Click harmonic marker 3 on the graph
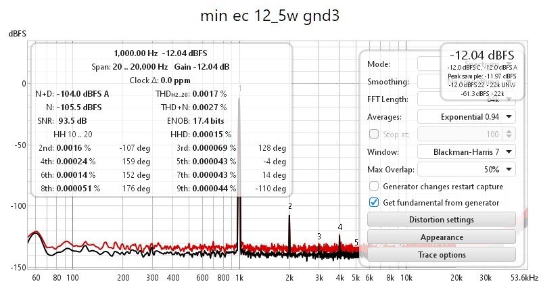Viewport: 541px width, 286px height. 319,237
